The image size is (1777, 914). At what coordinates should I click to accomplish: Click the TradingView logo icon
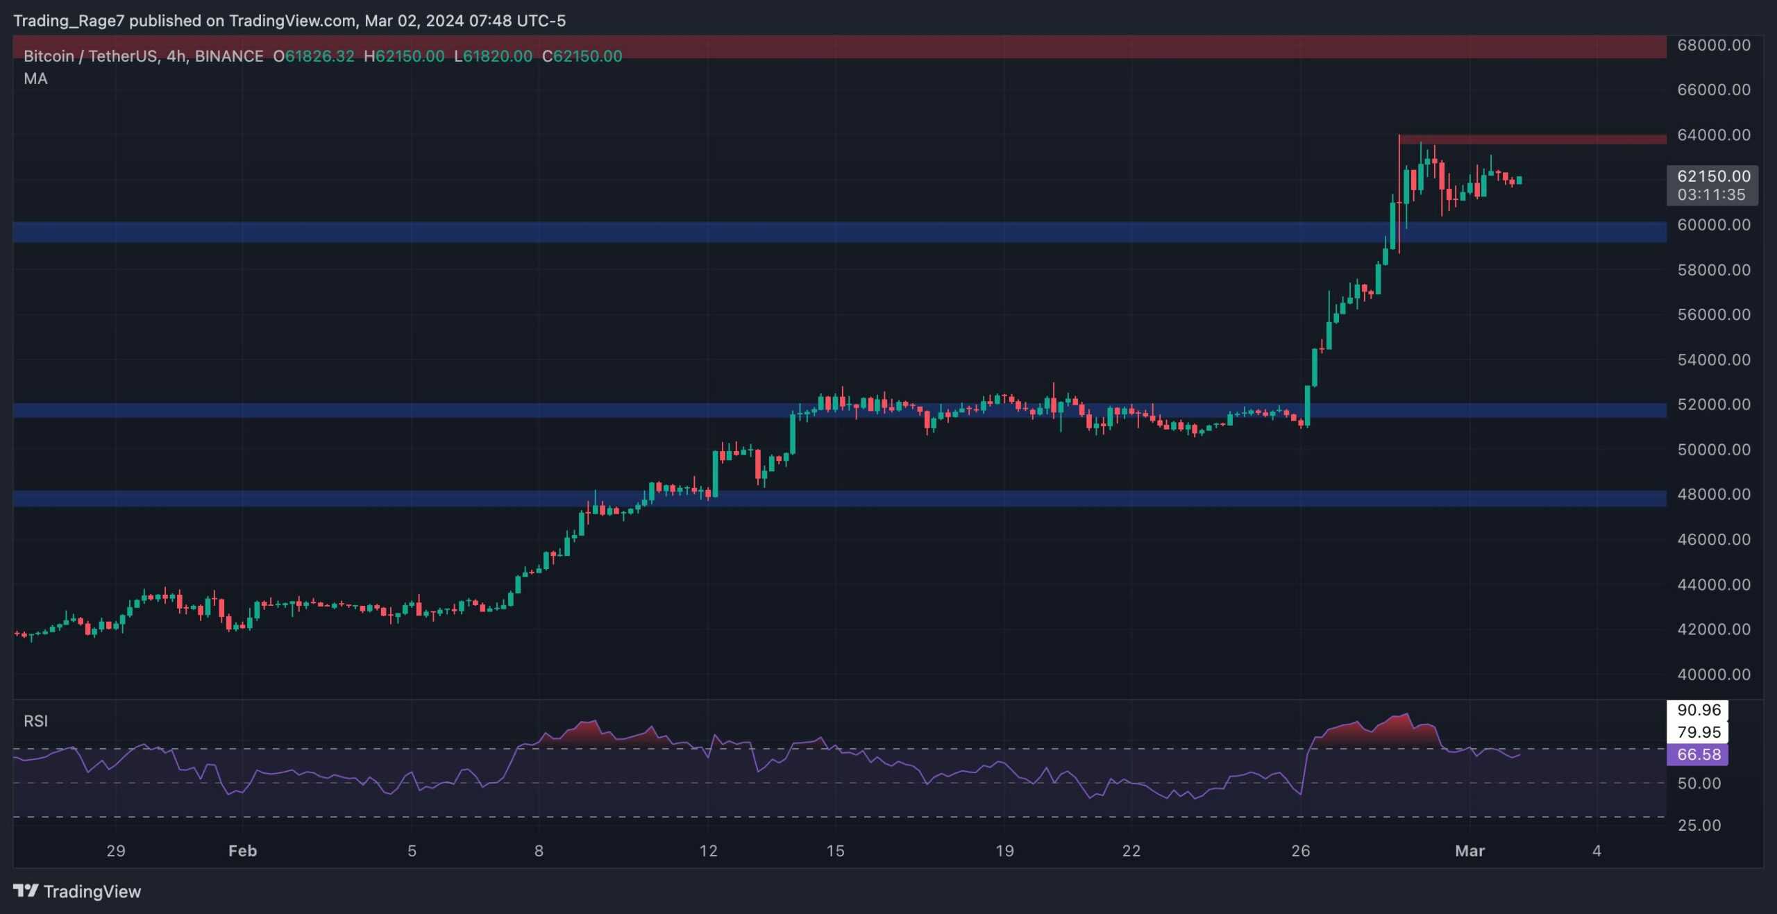coord(26,890)
